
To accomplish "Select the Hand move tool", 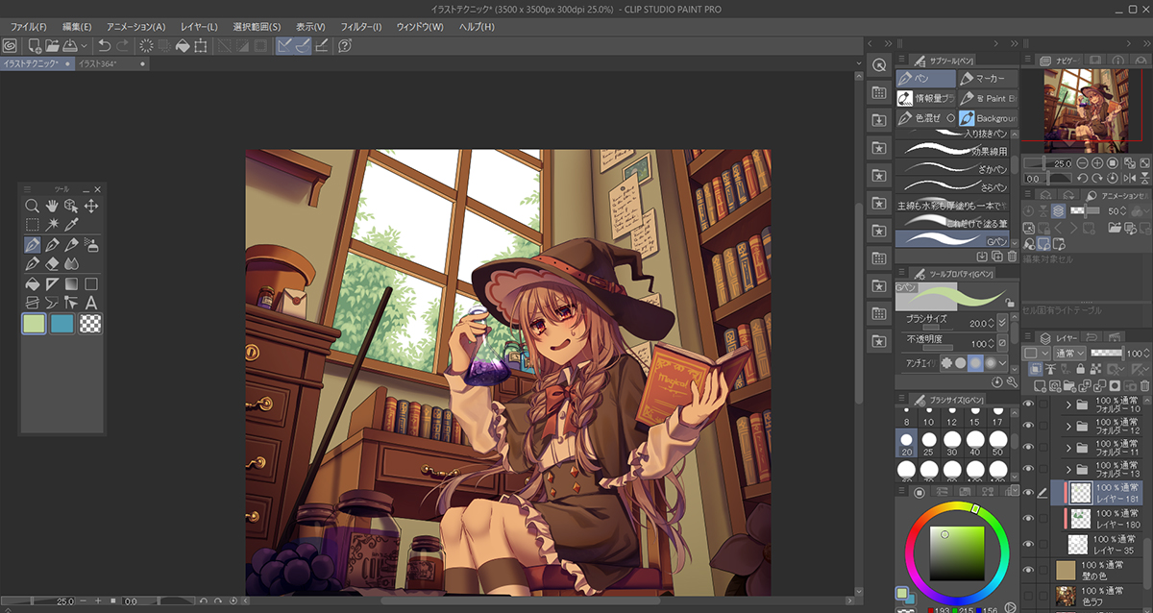I will [52, 206].
